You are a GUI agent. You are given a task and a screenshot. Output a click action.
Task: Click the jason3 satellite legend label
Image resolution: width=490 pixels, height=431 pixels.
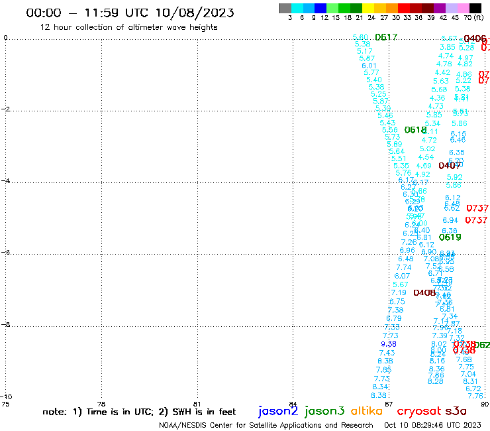tap(324, 411)
